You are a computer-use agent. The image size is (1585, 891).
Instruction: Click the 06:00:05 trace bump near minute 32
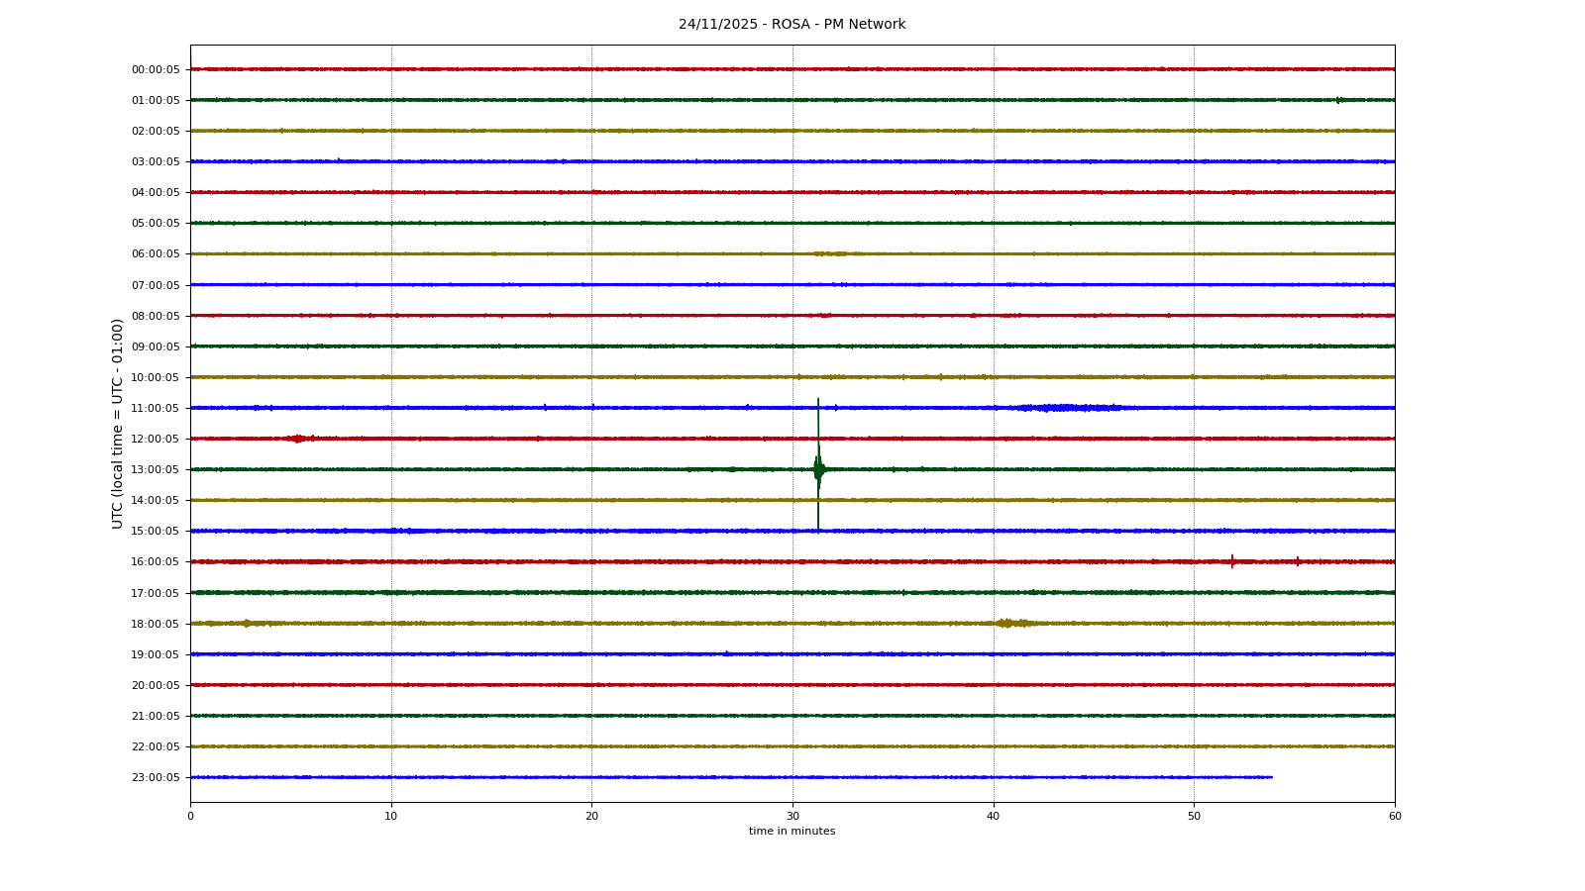pos(832,254)
